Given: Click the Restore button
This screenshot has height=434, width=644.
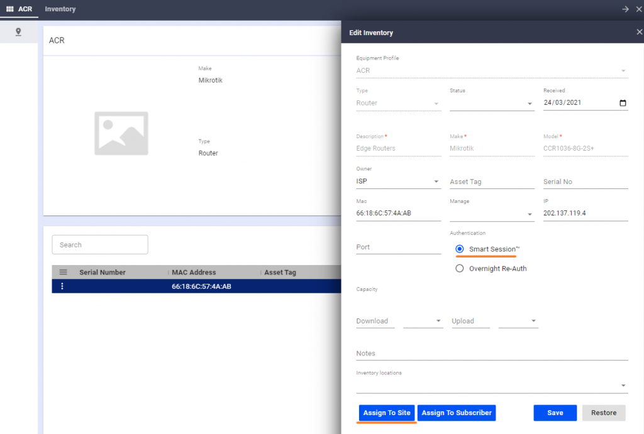Looking at the screenshot, I should pos(603,413).
